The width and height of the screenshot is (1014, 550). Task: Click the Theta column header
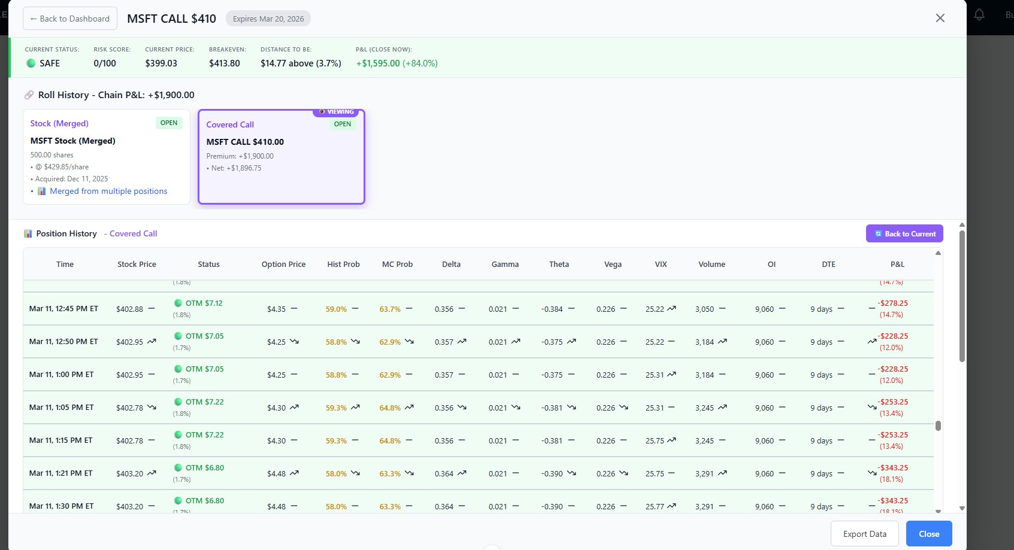[x=559, y=264]
